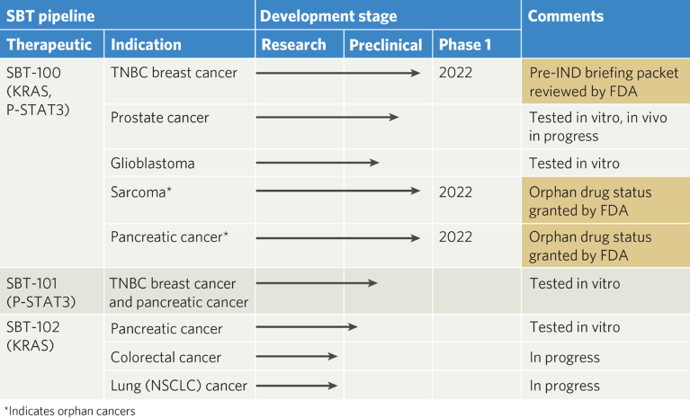Click the Preclinical stage column header
Viewport: 690px width, 418px height.
(x=386, y=44)
